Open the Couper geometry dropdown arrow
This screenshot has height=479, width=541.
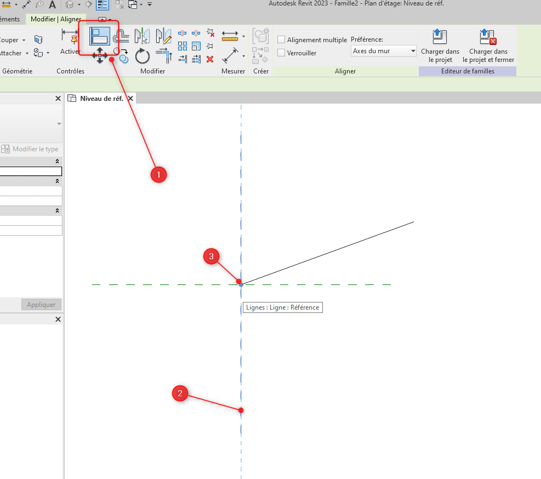click(x=24, y=40)
